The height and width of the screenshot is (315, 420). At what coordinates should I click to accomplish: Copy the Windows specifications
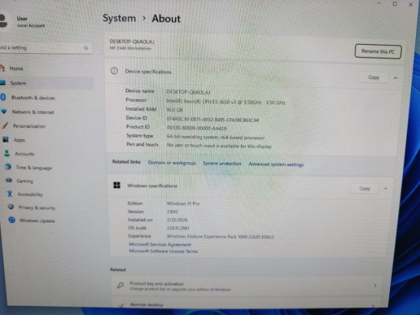tap(365, 188)
